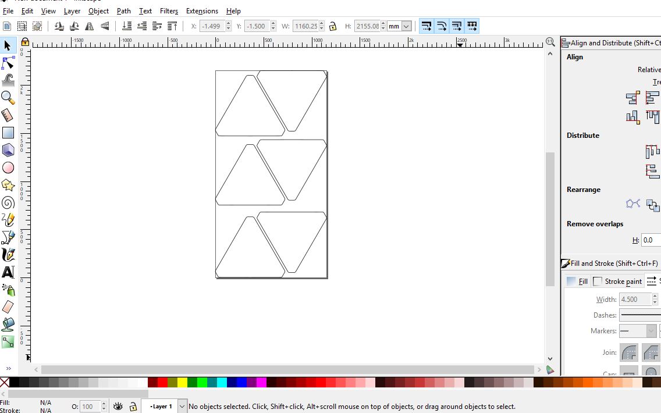This screenshot has height=413, width=661.
Task: Increase the W width stepper
Action: coord(322,23)
